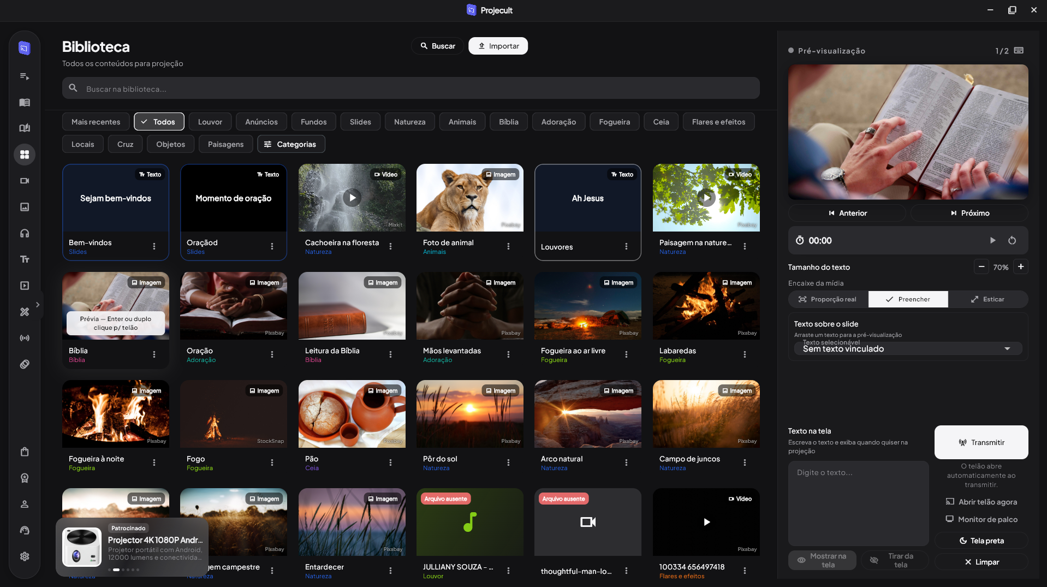The image size is (1047, 587).
Task: Click the library grid sidebar icon
Action: pos(25,155)
